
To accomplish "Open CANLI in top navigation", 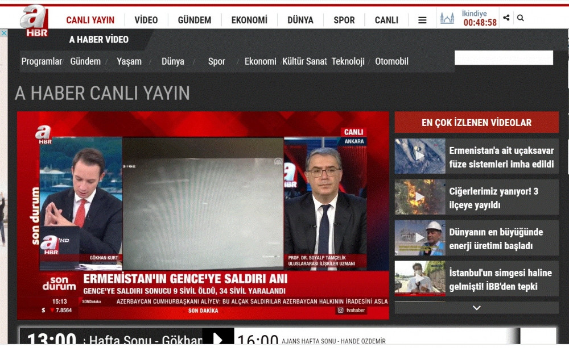I will (x=386, y=20).
